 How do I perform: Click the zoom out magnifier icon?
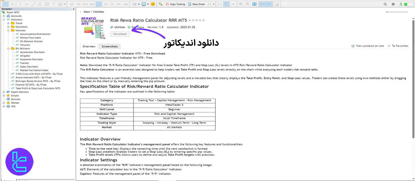247,4
